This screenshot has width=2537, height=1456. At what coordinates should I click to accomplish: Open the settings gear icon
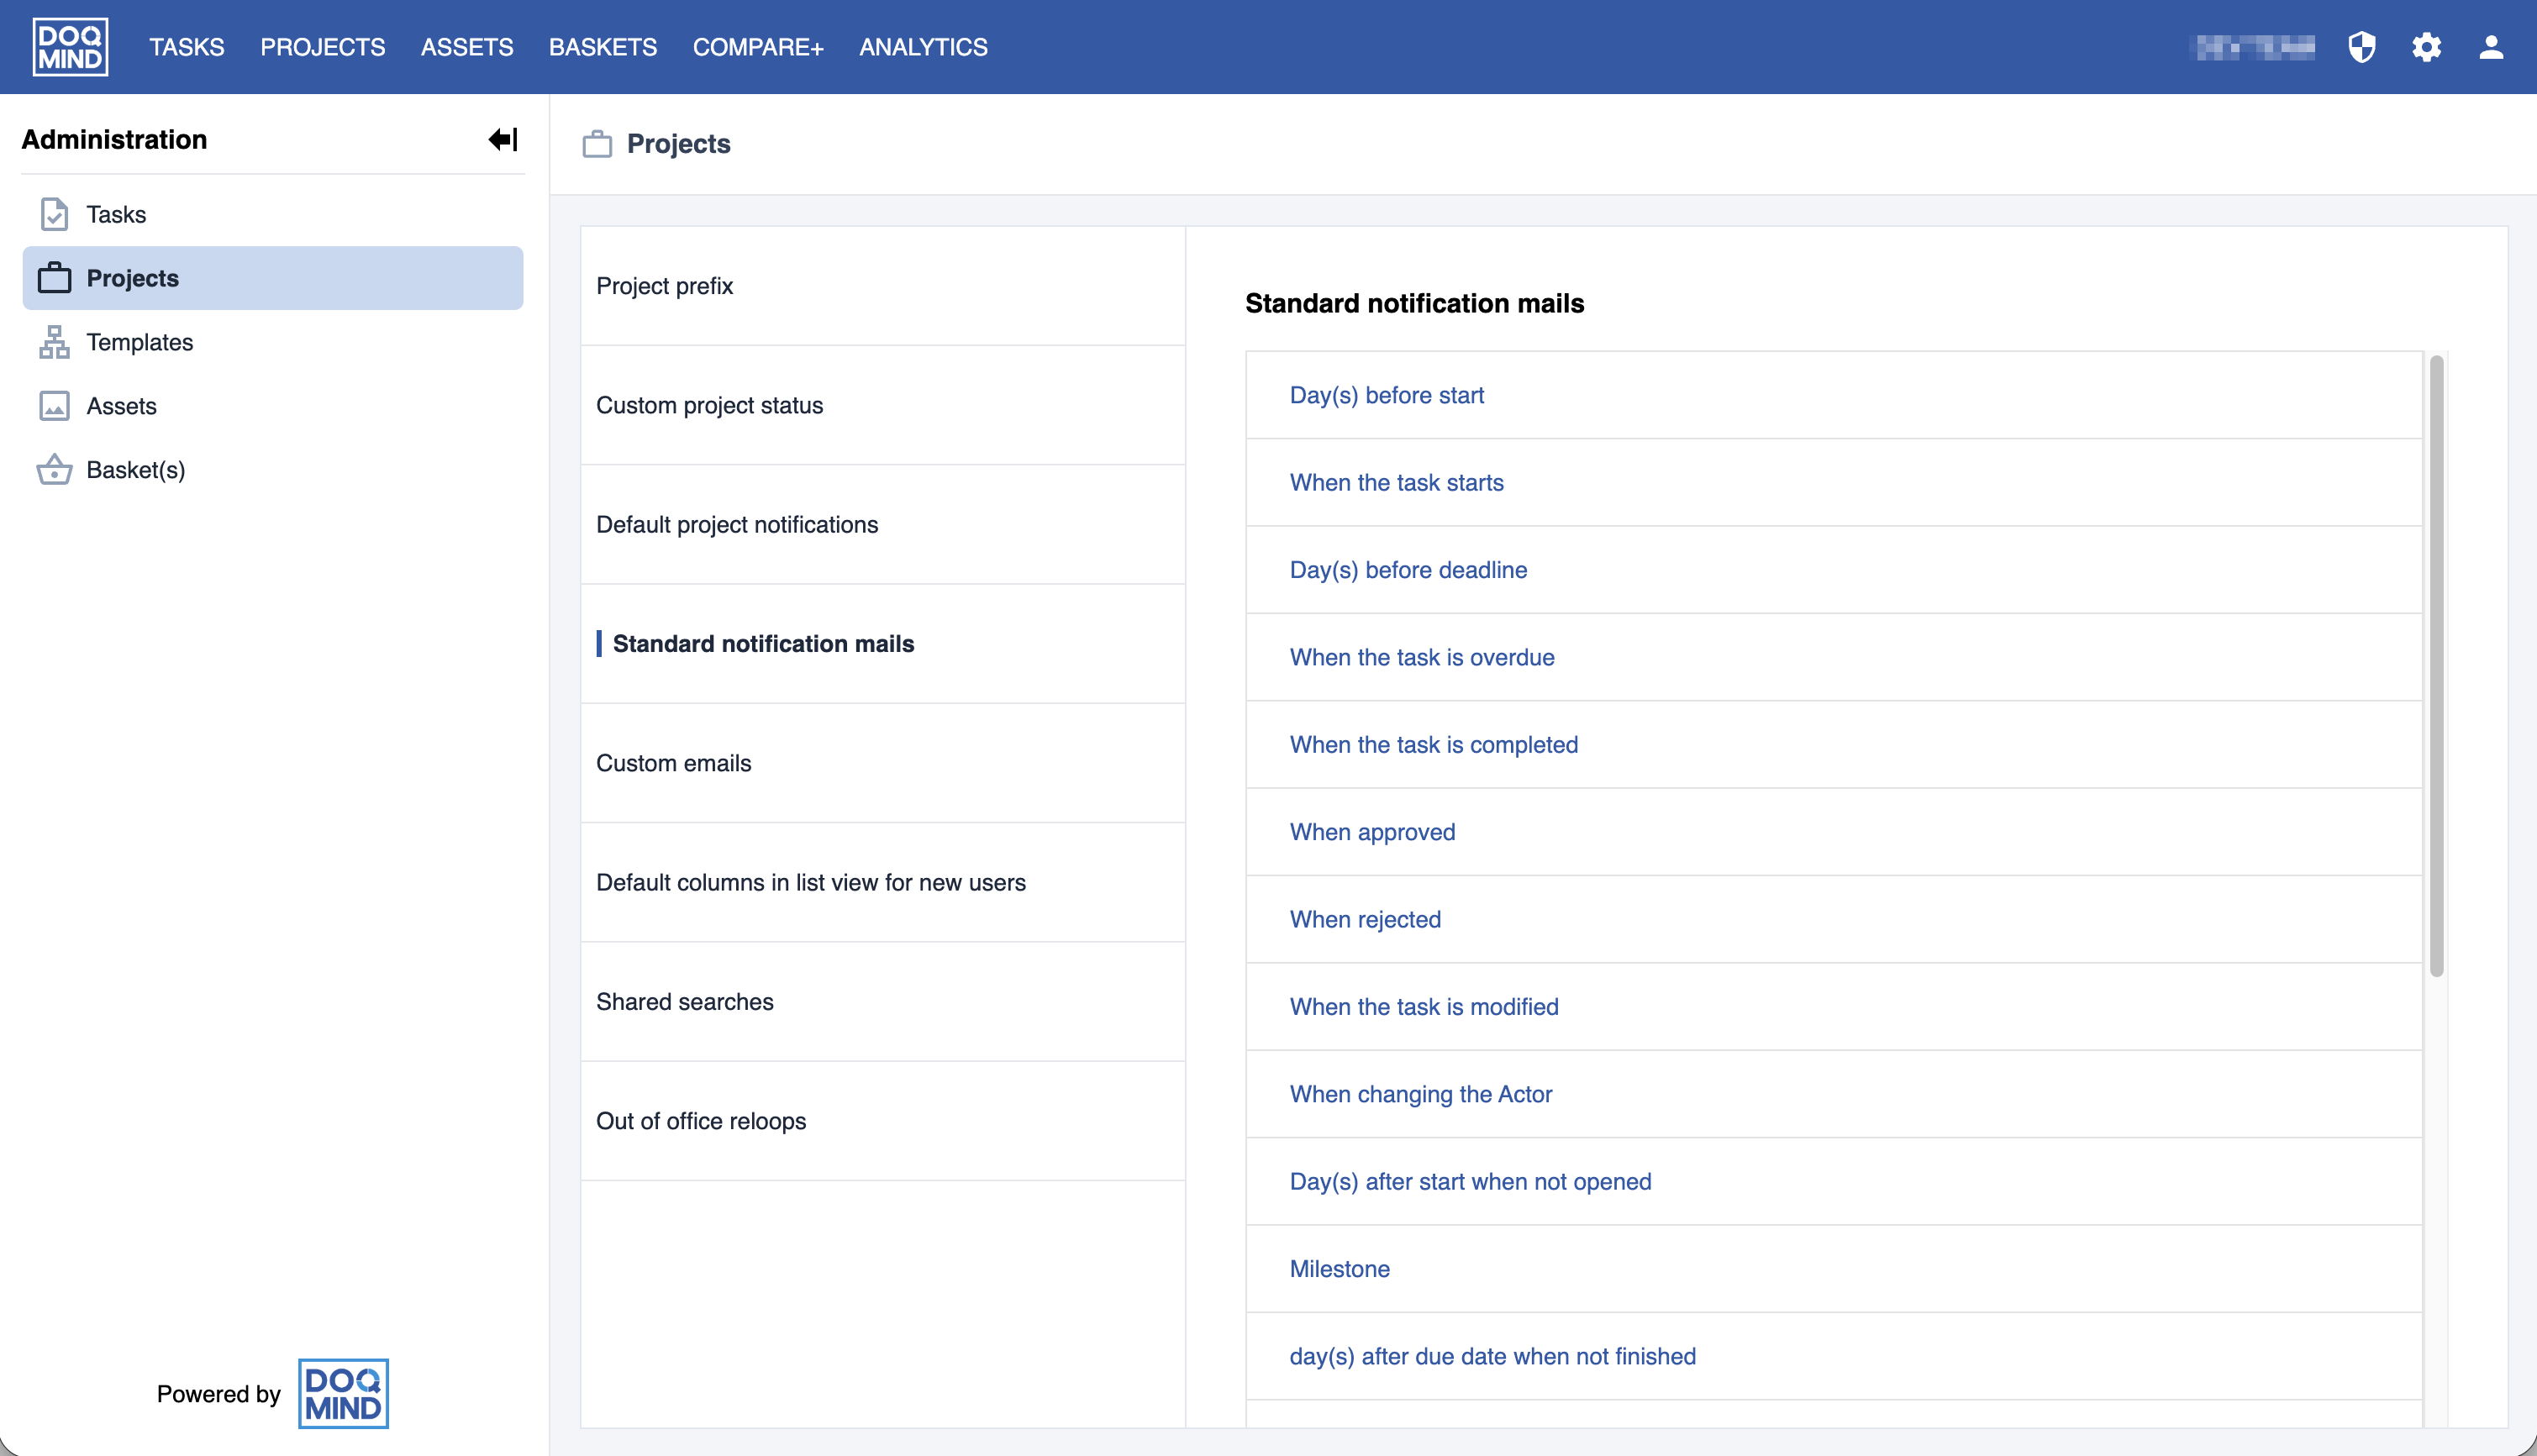click(x=2427, y=47)
